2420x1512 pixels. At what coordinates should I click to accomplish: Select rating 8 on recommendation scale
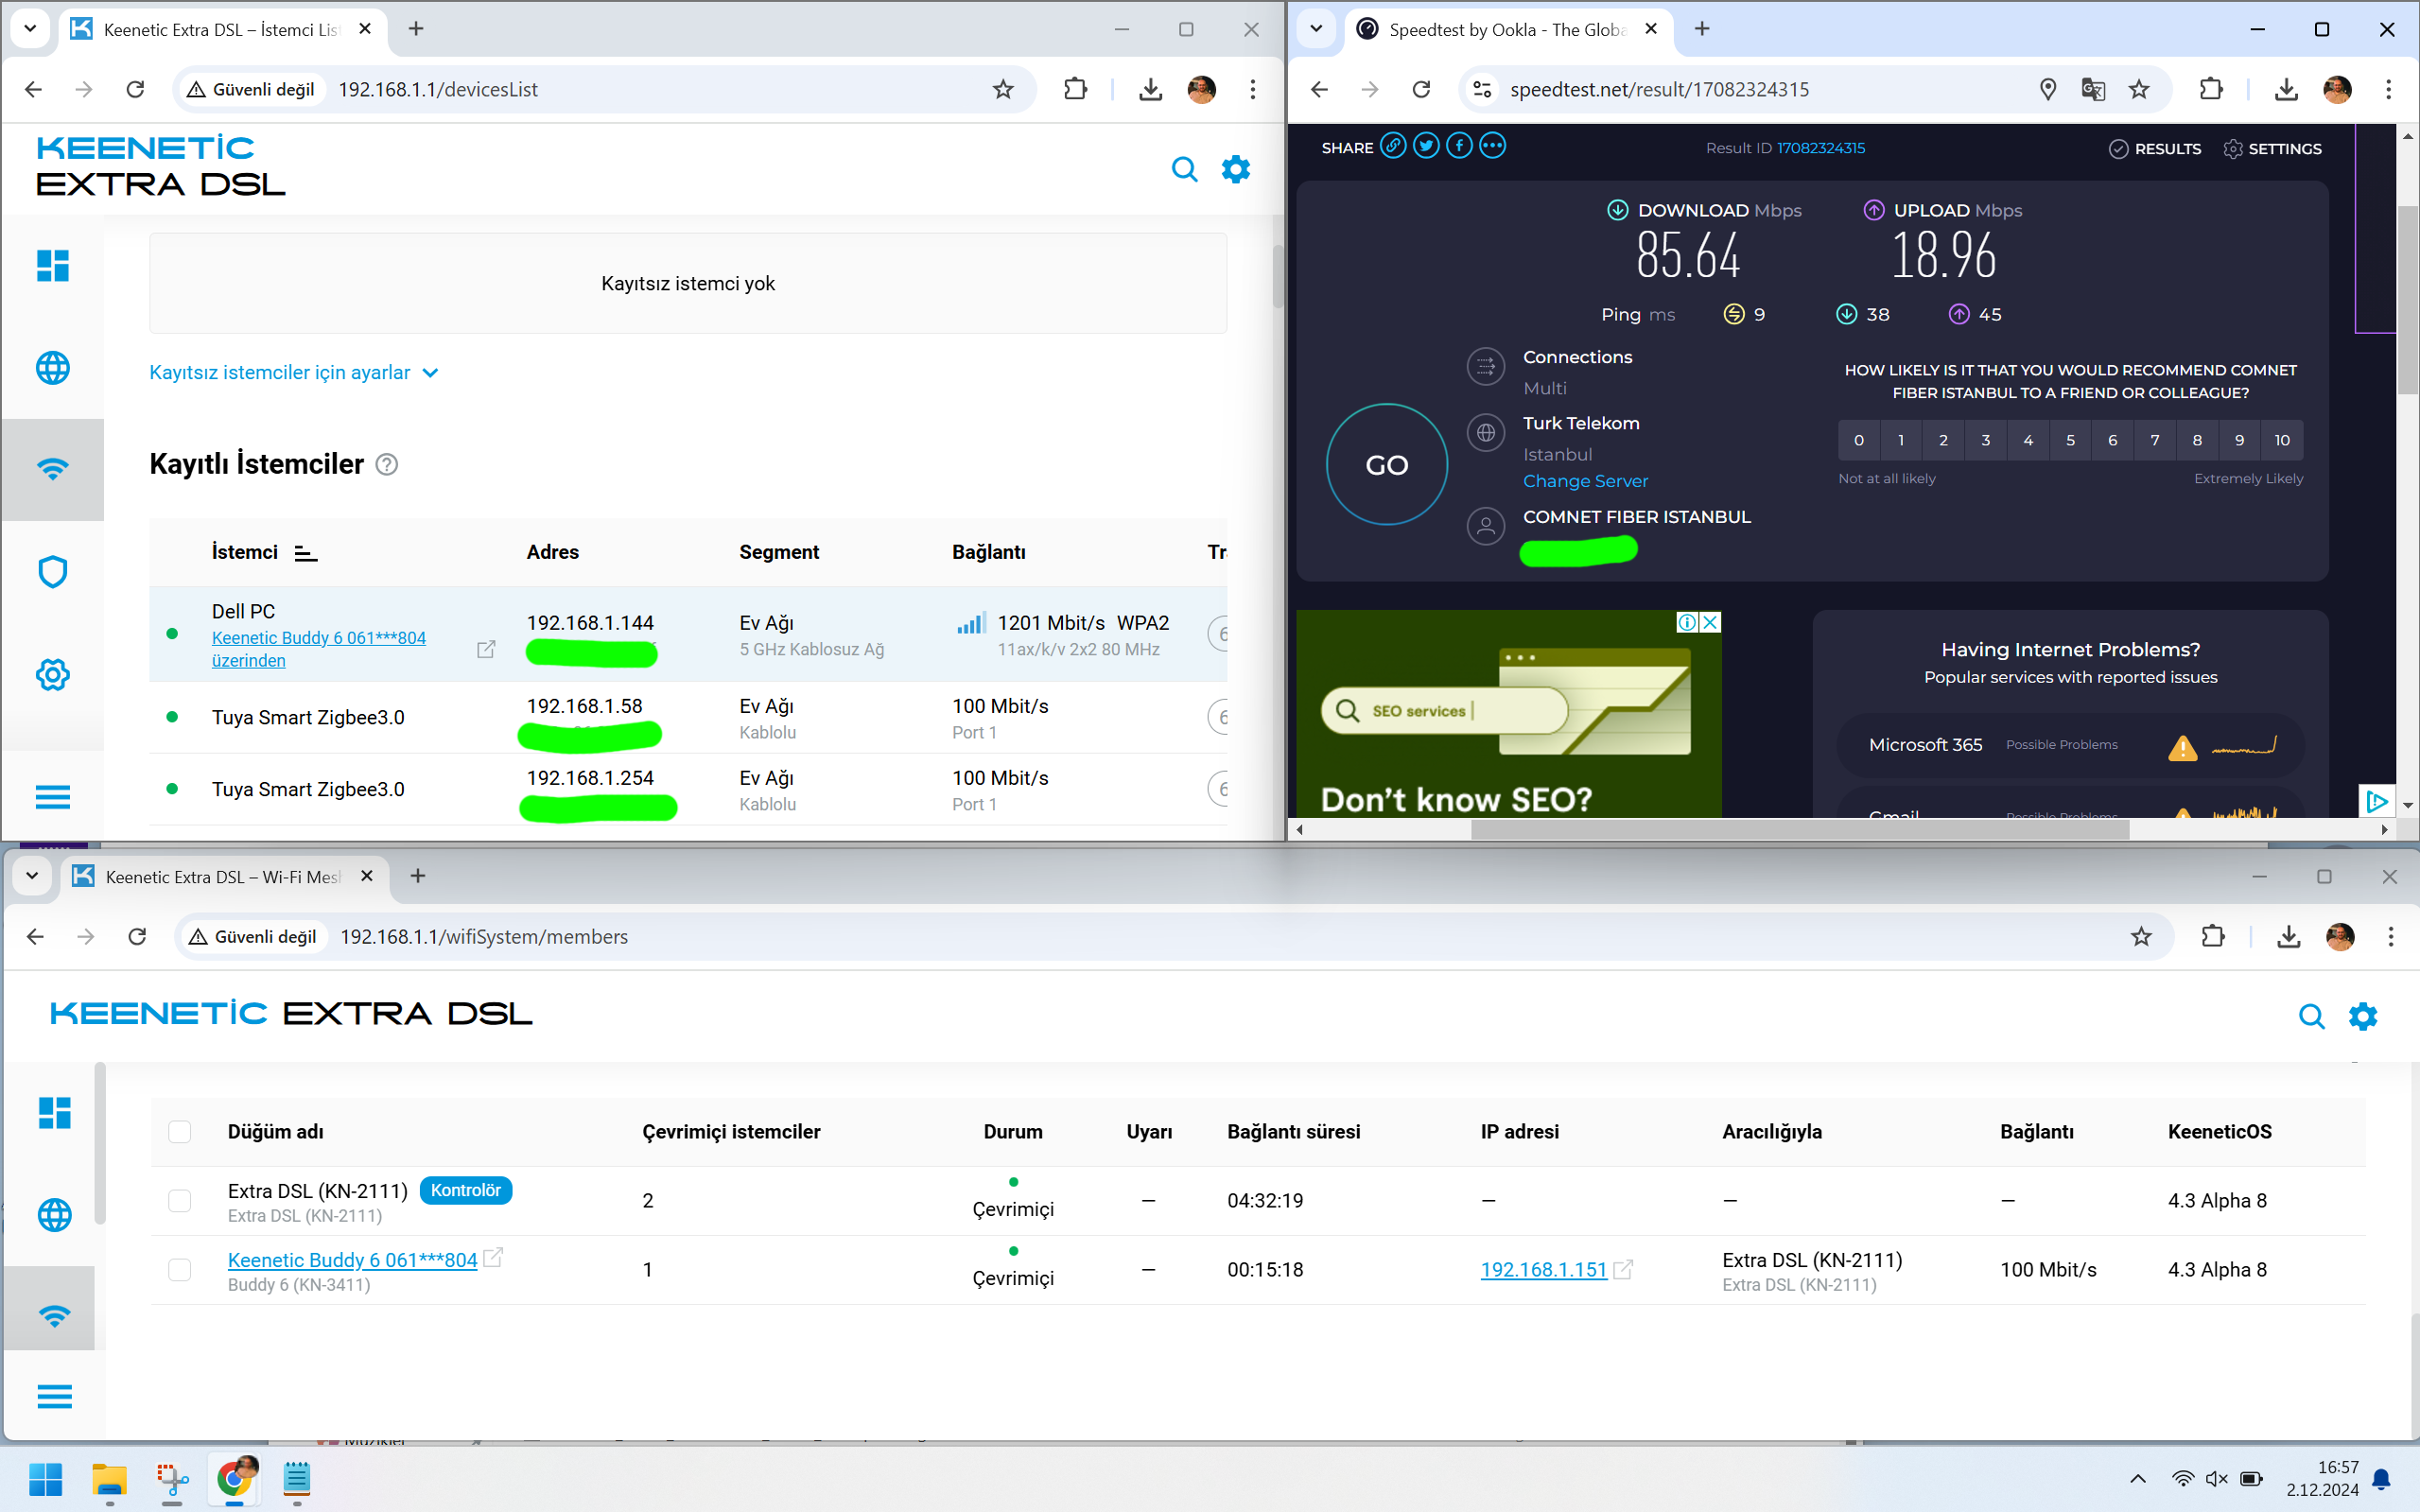2197,440
